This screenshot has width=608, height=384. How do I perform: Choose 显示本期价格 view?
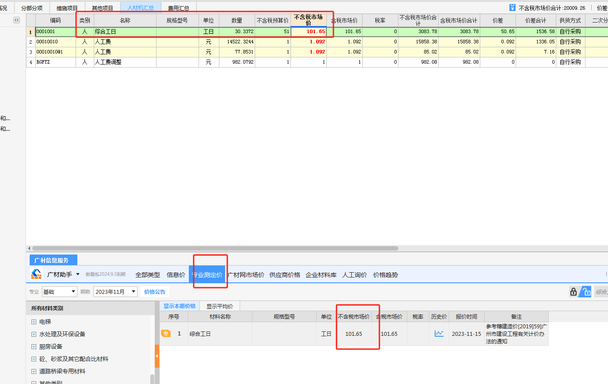[x=180, y=306]
